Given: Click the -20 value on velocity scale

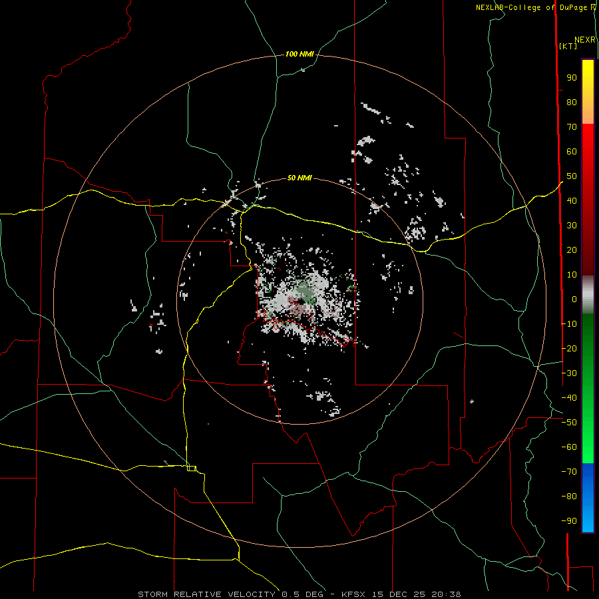Looking at the screenshot, I should (x=569, y=349).
